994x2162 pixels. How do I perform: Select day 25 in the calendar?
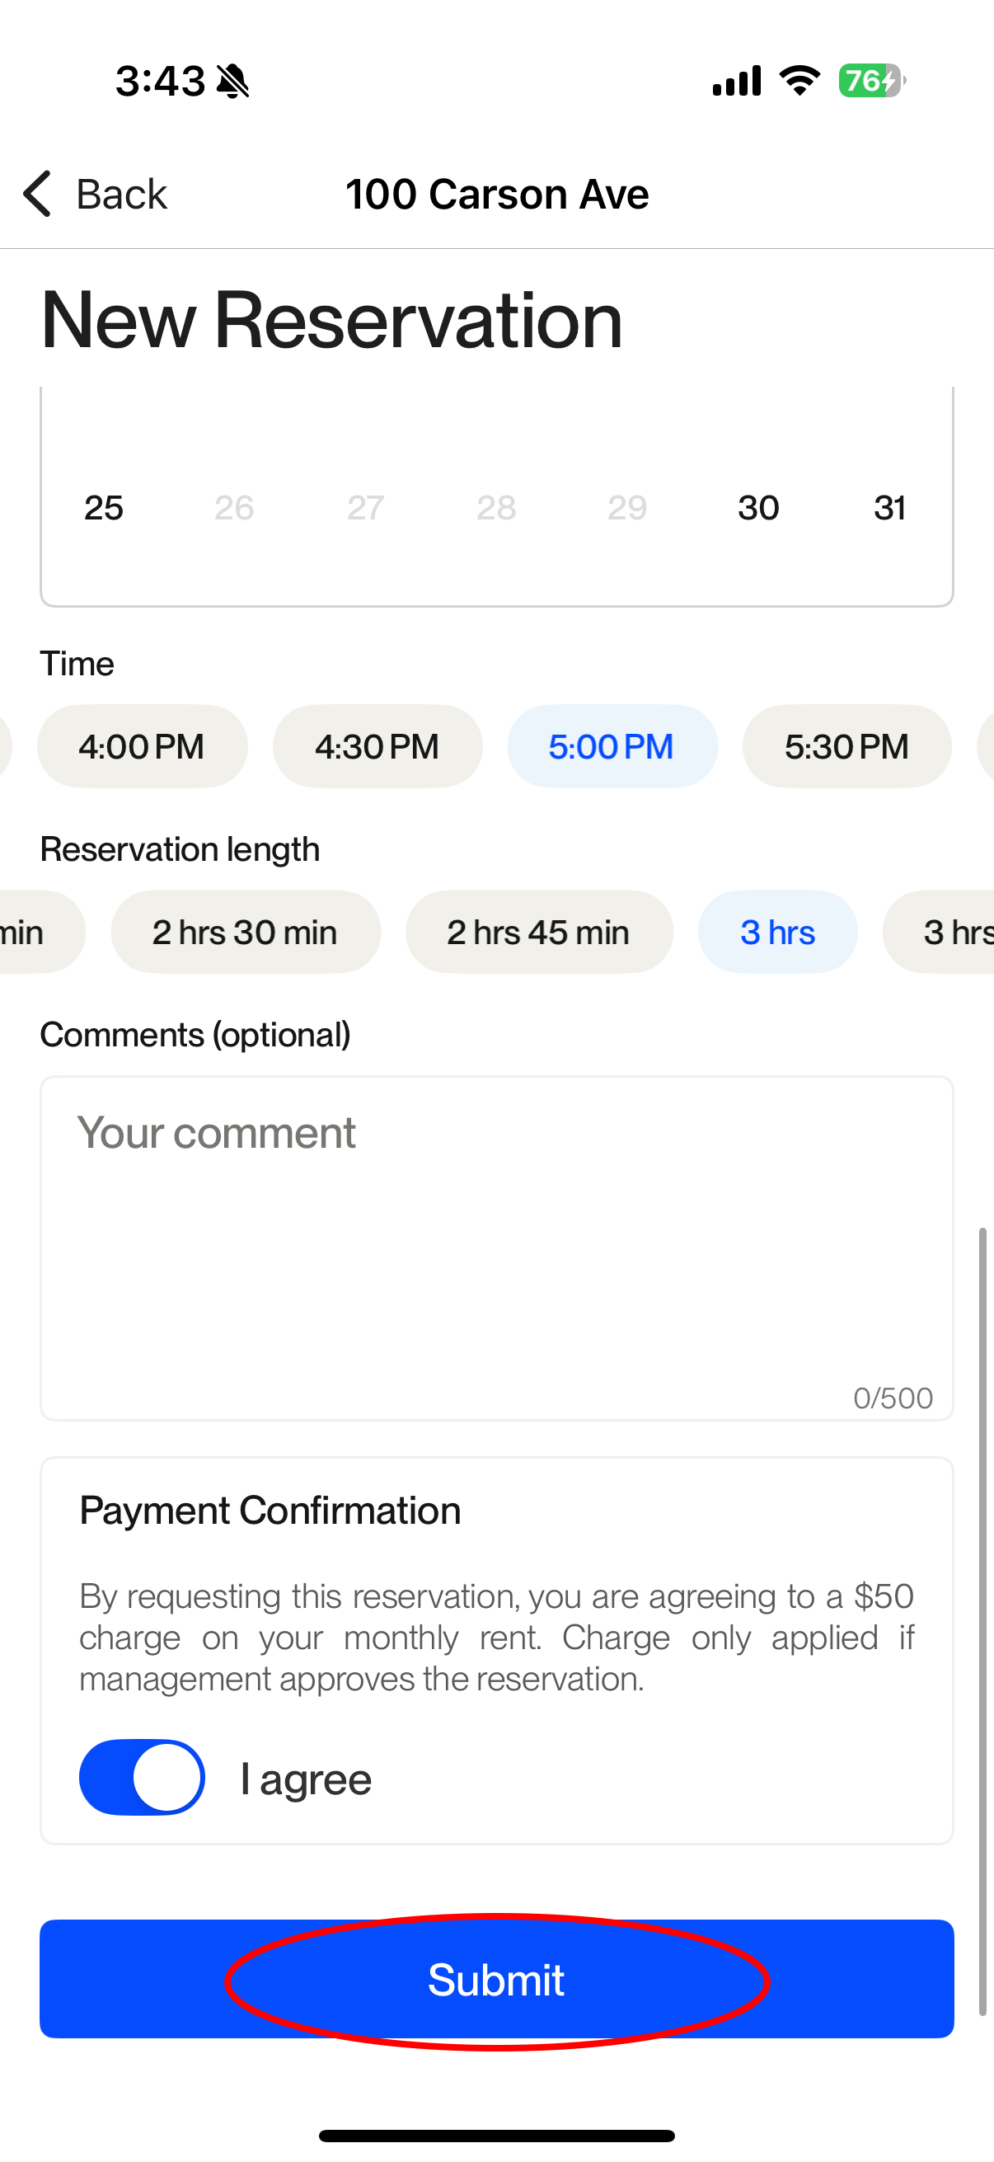104,508
